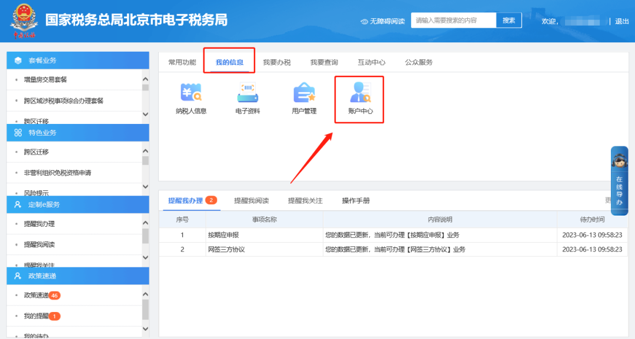Open 提醒我阅读 in the sidebar
The image size is (635, 339).
[x=39, y=244]
